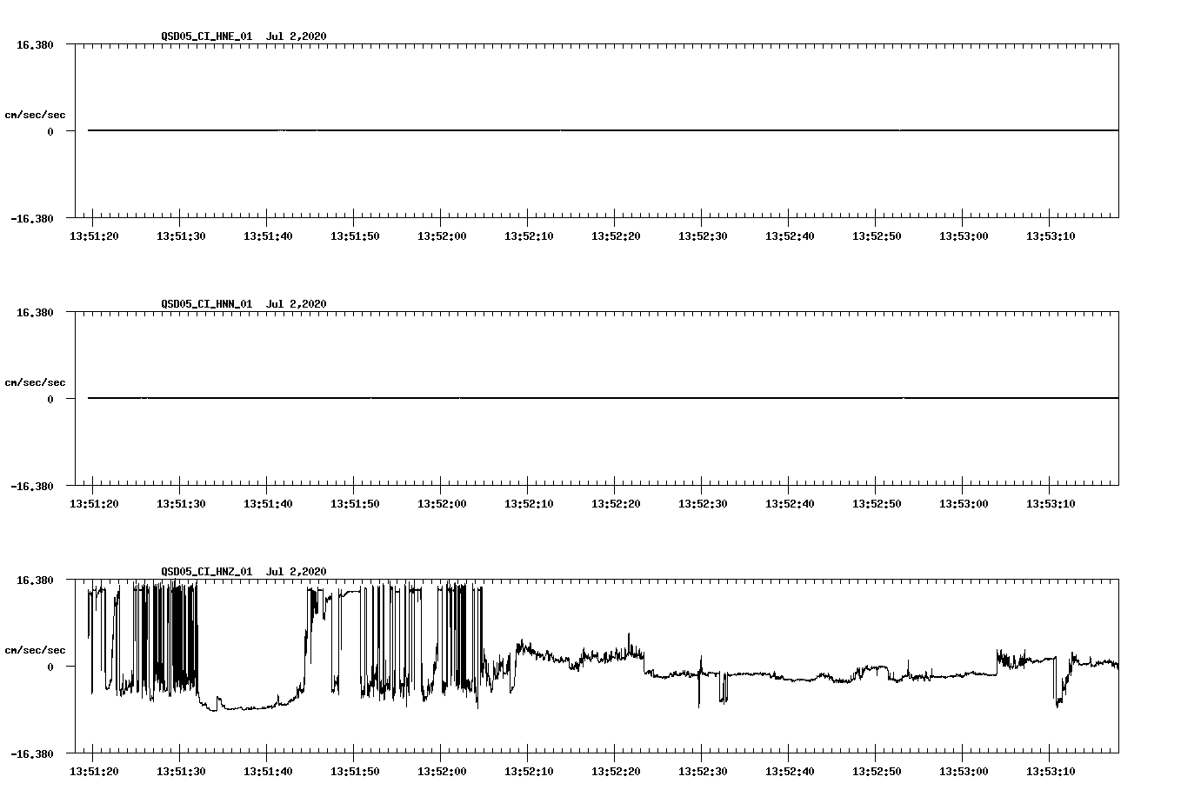The image size is (1181, 803).
Task: Click the 13:52:30 time label under HNE plot
Action: (703, 236)
